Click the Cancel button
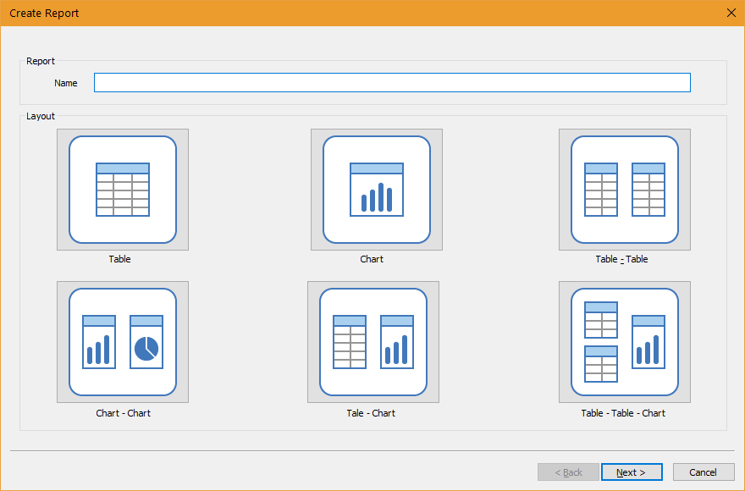745x491 pixels. pos(704,472)
